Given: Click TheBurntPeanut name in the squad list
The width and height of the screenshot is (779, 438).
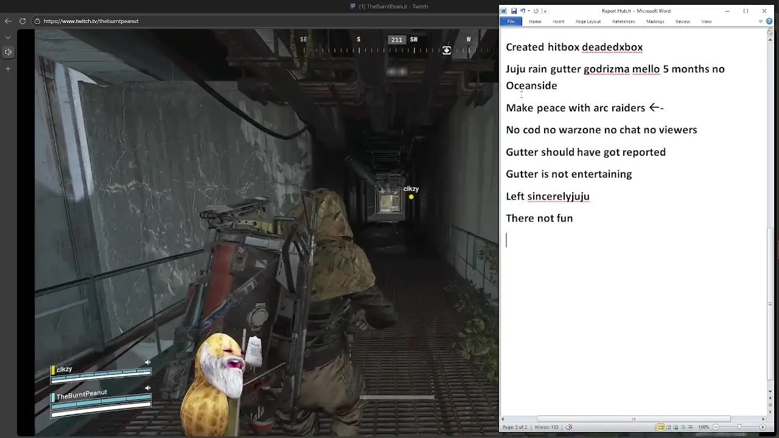Looking at the screenshot, I should 82,395.
